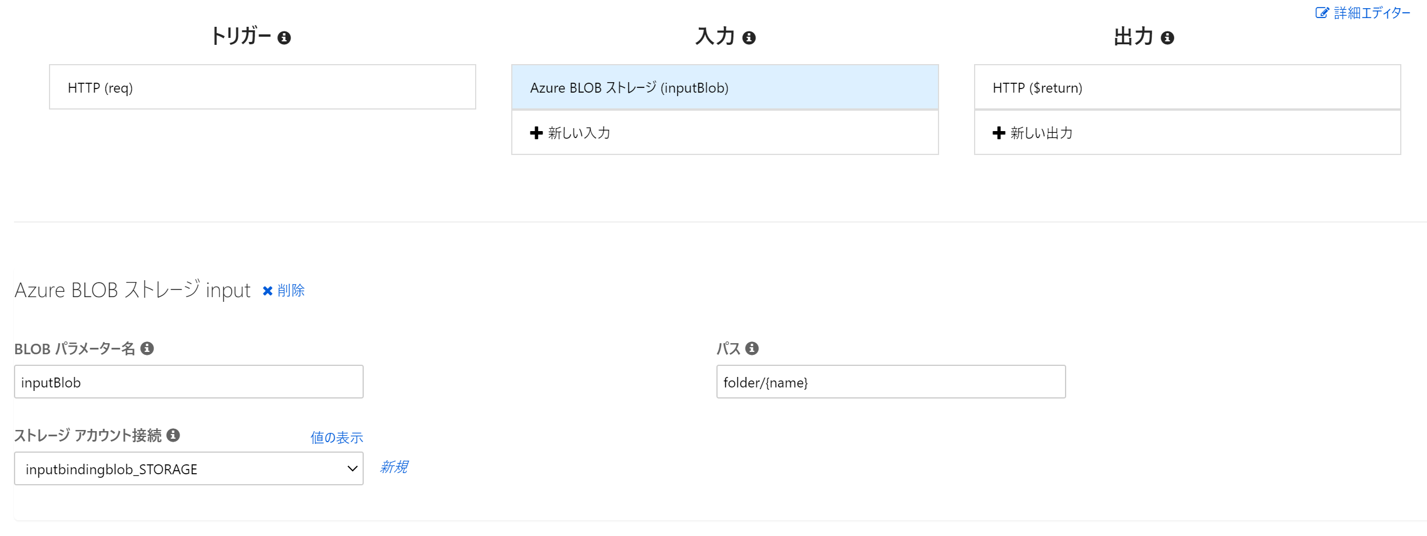This screenshot has height=536, width=1427.
Task: Select the HTTP (req) trigger binding
Action: pos(262,87)
